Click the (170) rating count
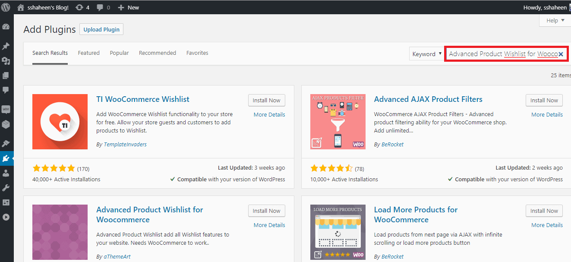 click(x=83, y=169)
